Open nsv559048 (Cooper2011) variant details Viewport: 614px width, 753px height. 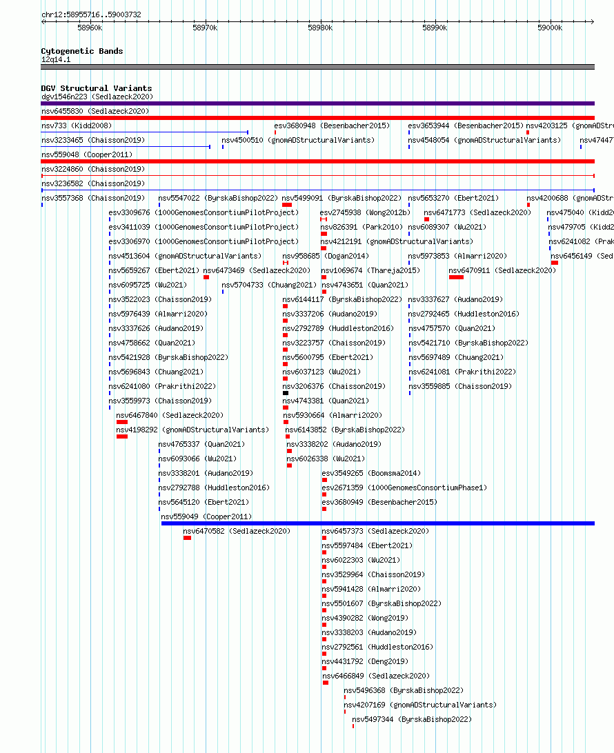coord(87,154)
